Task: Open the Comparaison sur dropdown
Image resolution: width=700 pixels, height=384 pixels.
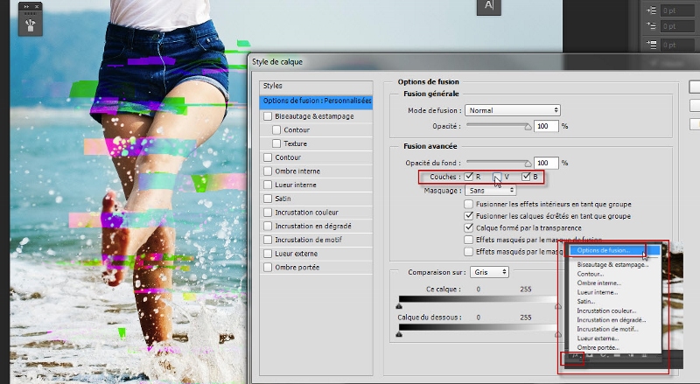Action: point(489,272)
